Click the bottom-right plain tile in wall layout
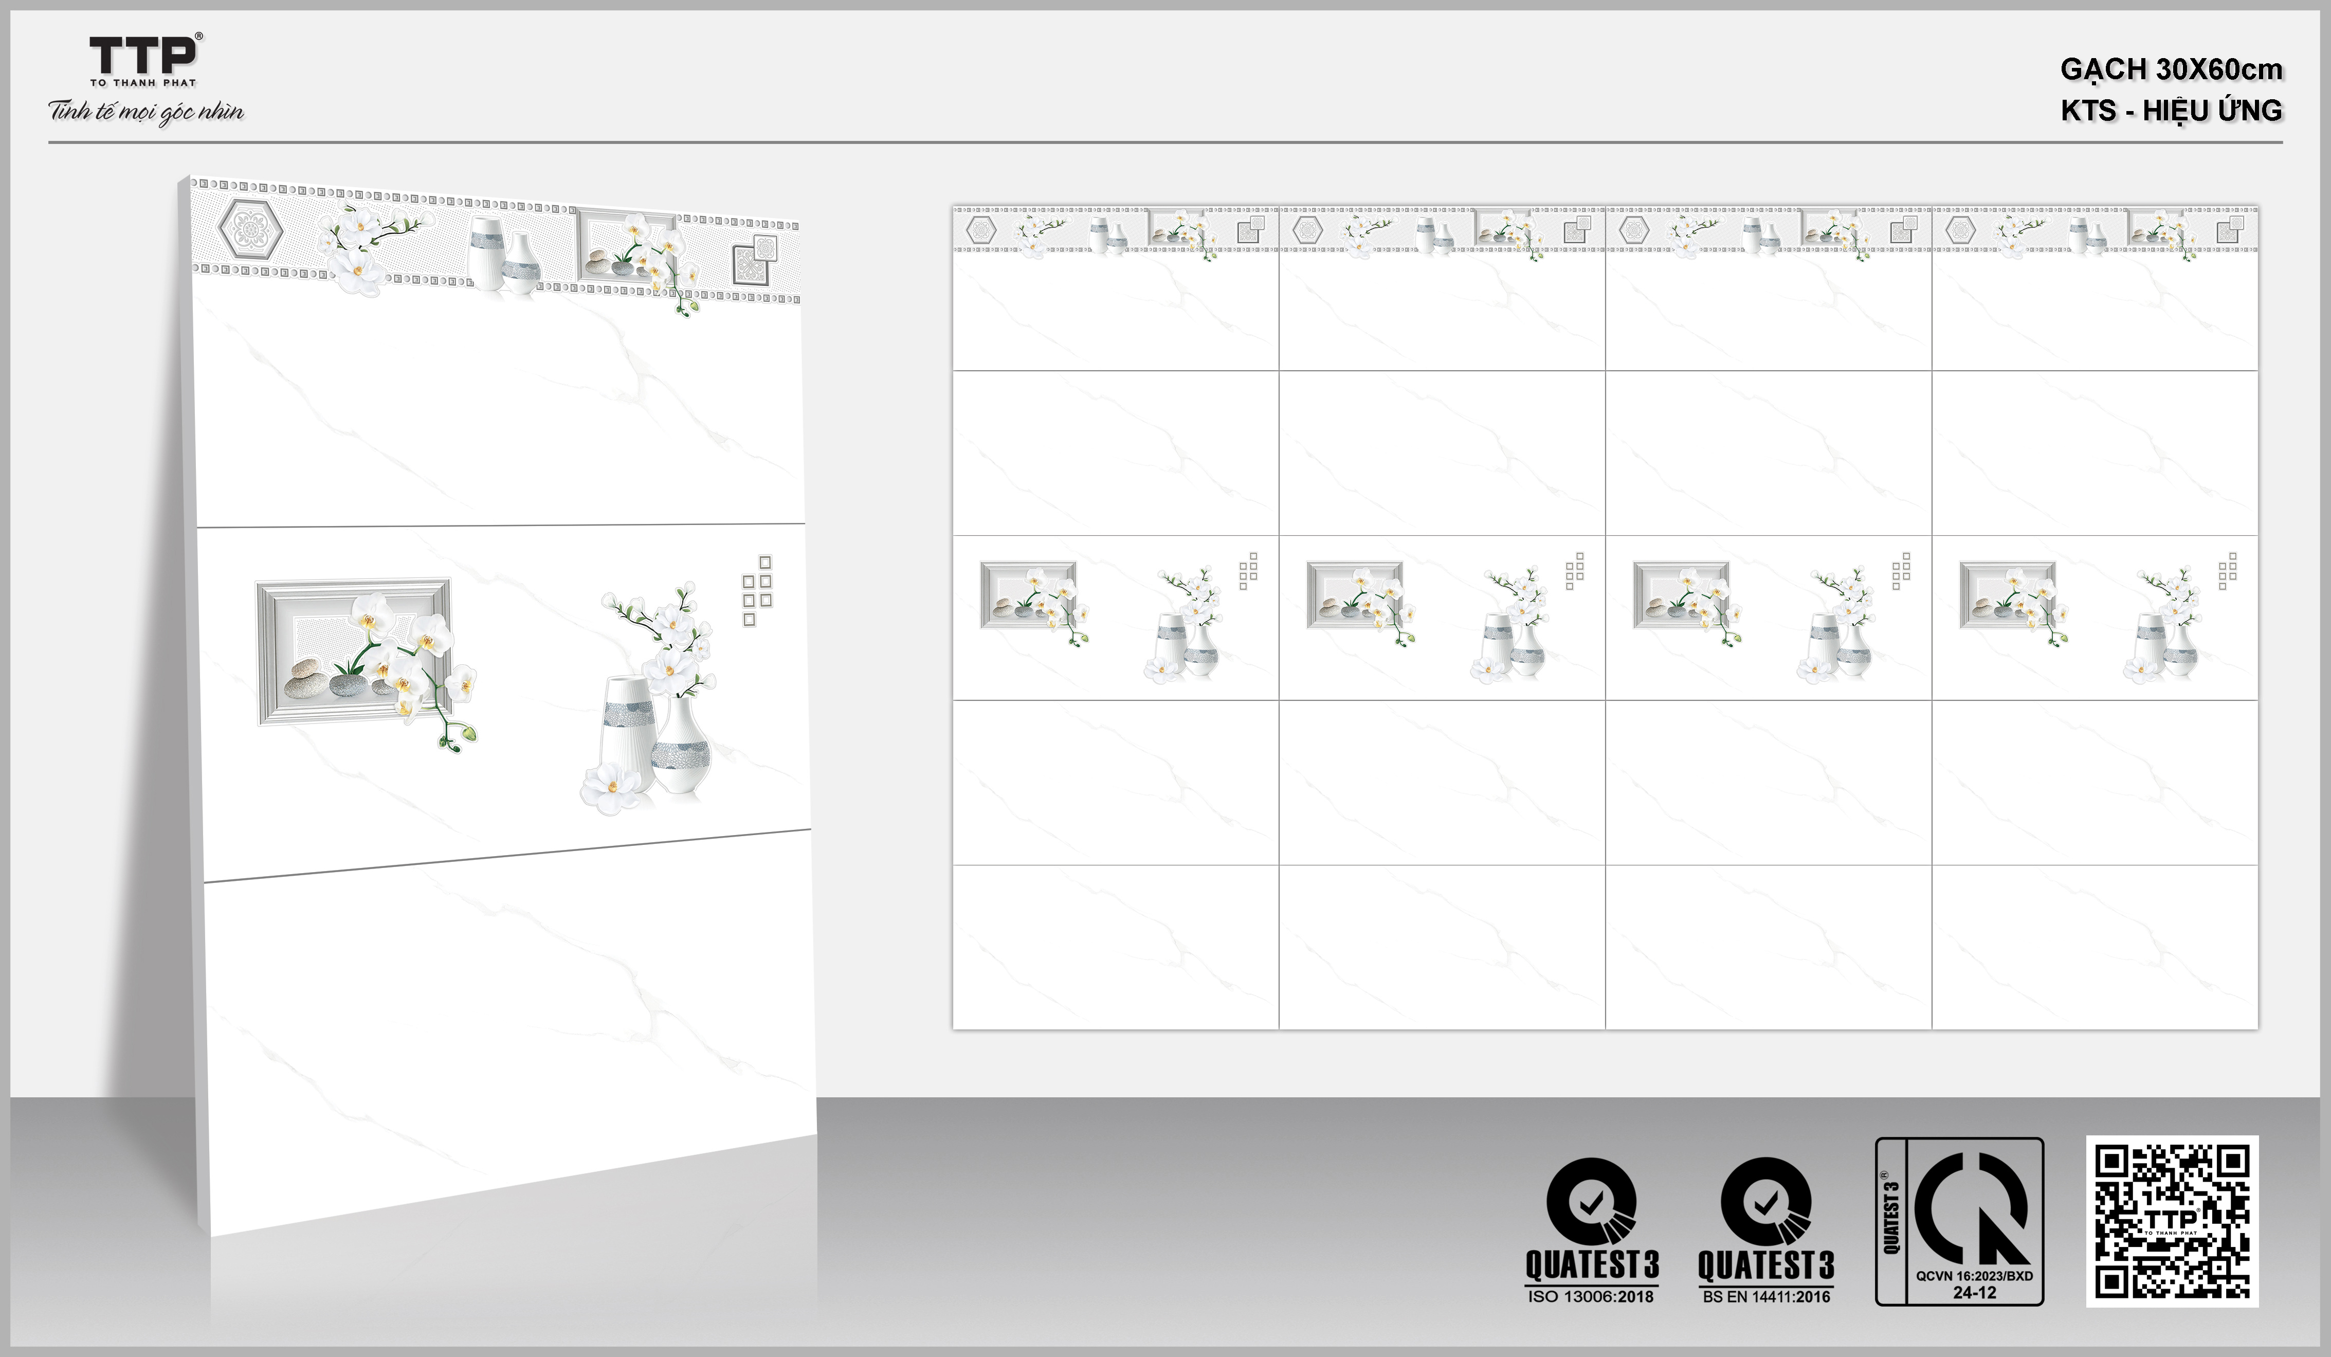This screenshot has height=1357, width=2331. click(x=2094, y=946)
